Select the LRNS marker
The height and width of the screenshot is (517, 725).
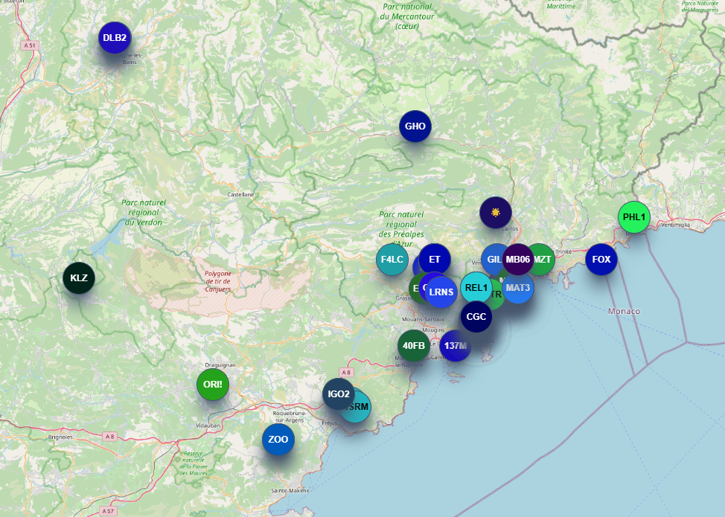[442, 292]
